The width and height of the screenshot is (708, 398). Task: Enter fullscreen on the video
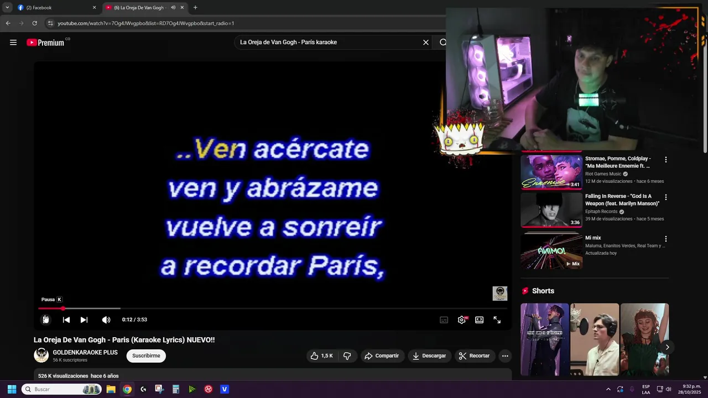click(x=497, y=320)
